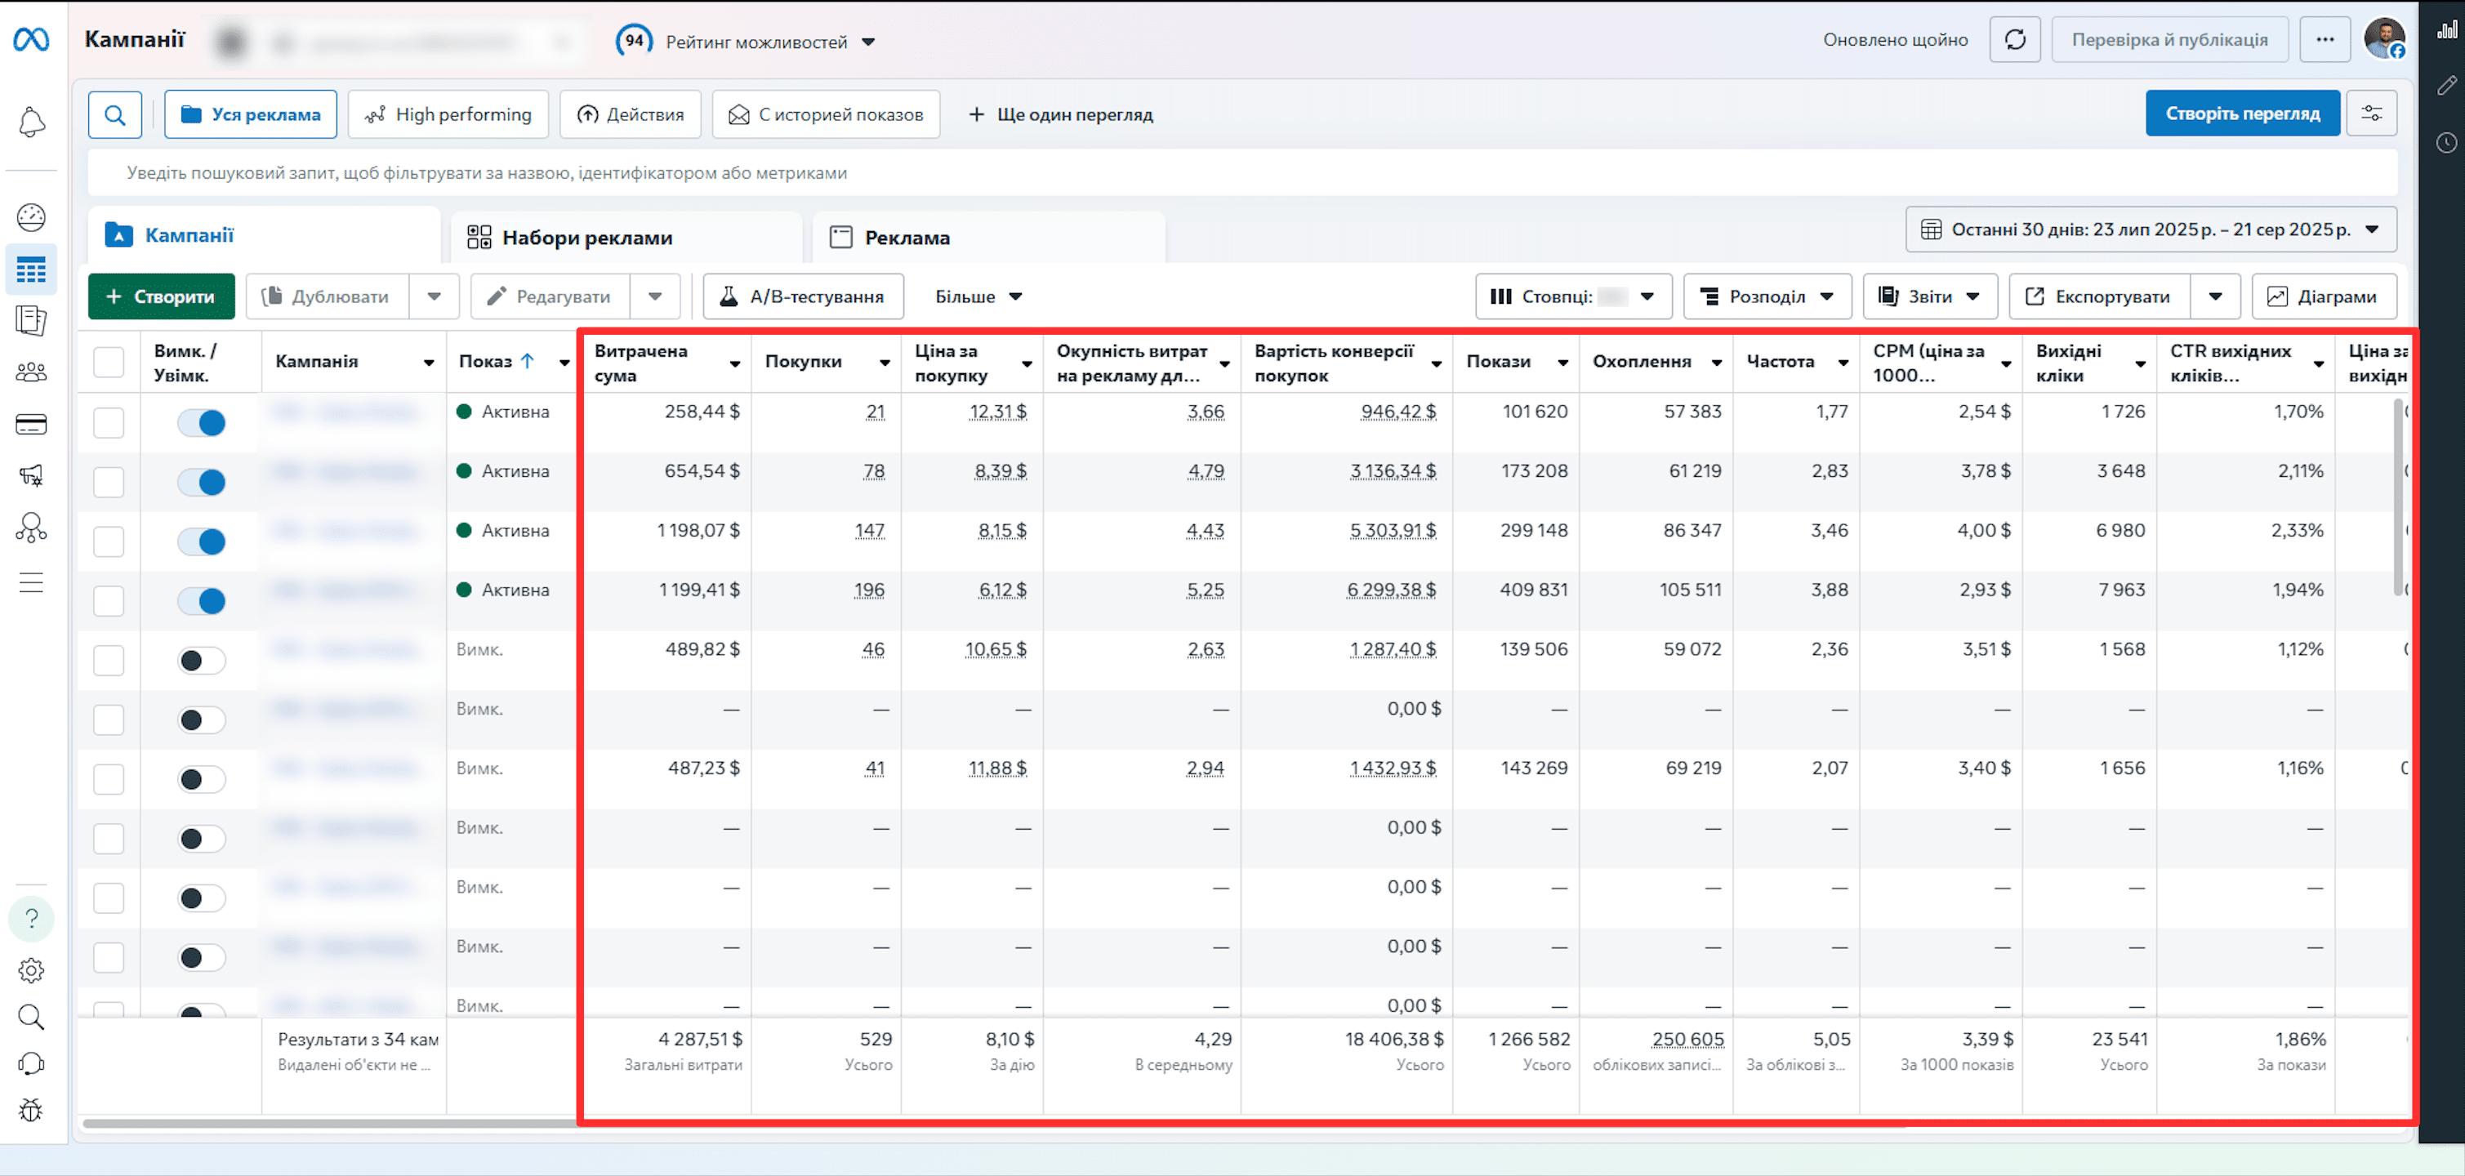Viewport: 2465px width, 1176px height.
Task: Expand the Розподіл dropdown
Action: [x=1767, y=296]
